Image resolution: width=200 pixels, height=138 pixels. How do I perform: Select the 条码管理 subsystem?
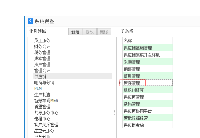pos(148,104)
